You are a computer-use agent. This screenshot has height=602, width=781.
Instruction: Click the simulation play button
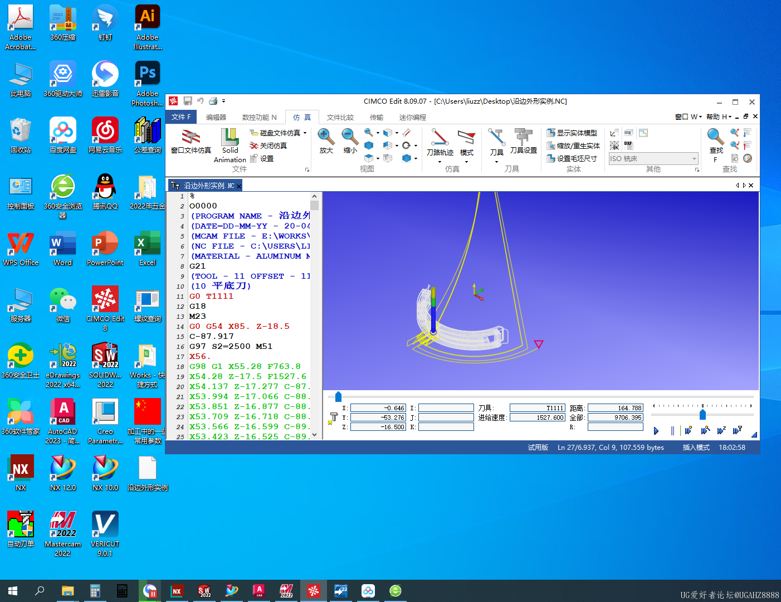pos(656,431)
